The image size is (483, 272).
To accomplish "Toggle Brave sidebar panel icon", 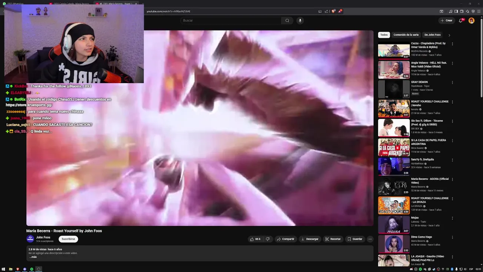I will [456, 11].
